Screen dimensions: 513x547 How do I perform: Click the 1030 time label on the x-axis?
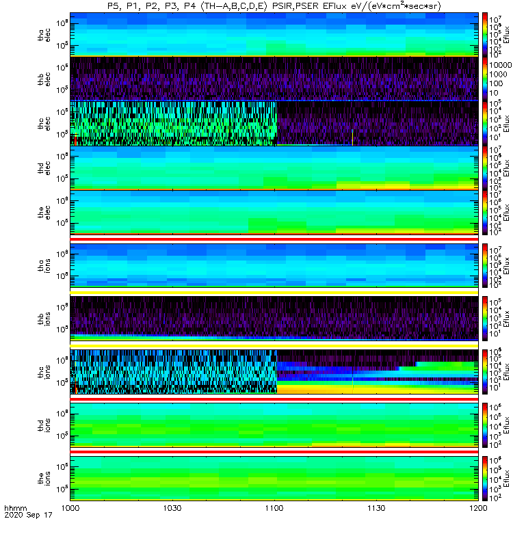coord(172,508)
